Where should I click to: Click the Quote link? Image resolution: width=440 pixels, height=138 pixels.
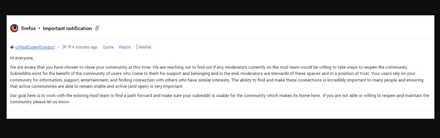pos(108,47)
